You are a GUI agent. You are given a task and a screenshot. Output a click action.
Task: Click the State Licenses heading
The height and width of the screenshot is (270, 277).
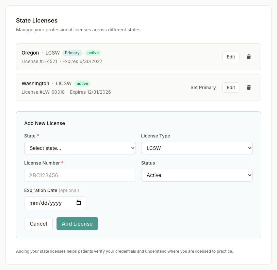tap(37, 21)
